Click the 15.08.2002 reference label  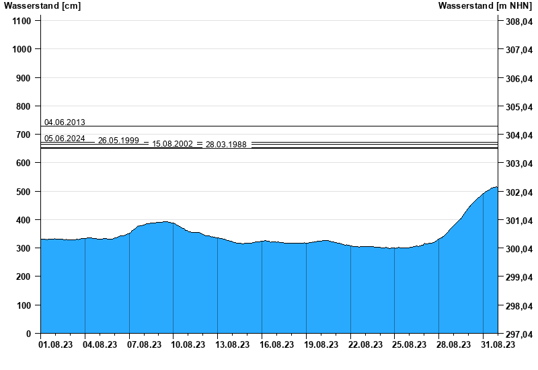172,144
